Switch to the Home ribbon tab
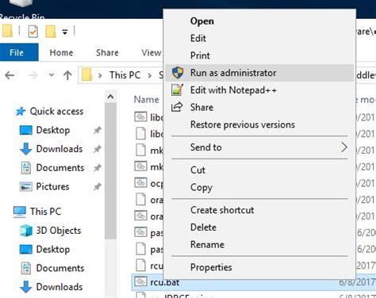The image size is (376, 298). click(x=61, y=52)
